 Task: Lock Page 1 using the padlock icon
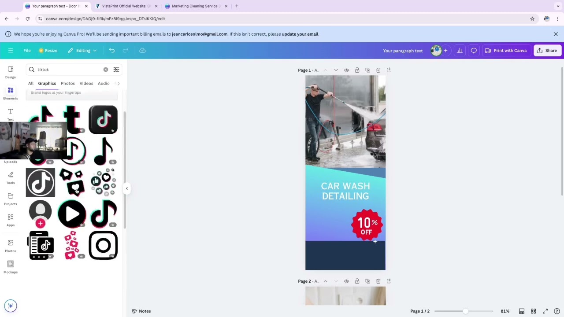click(357, 70)
